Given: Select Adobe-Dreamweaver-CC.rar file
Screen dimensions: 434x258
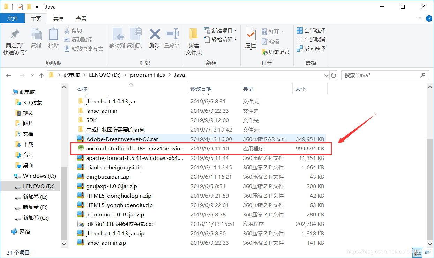Looking at the screenshot, I should click(x=201, y=139).
